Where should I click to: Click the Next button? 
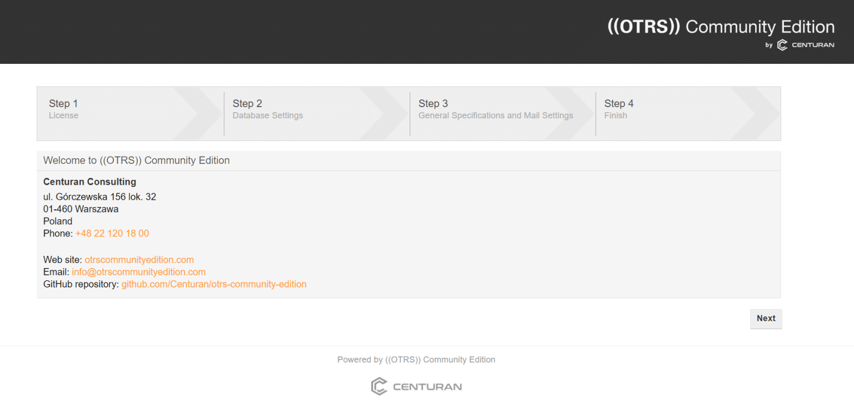pos(766,319)
